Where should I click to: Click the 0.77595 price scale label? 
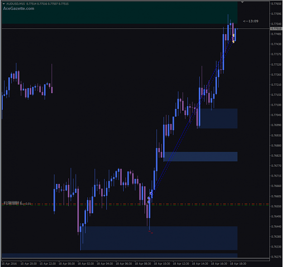click(x=276, y=14)
